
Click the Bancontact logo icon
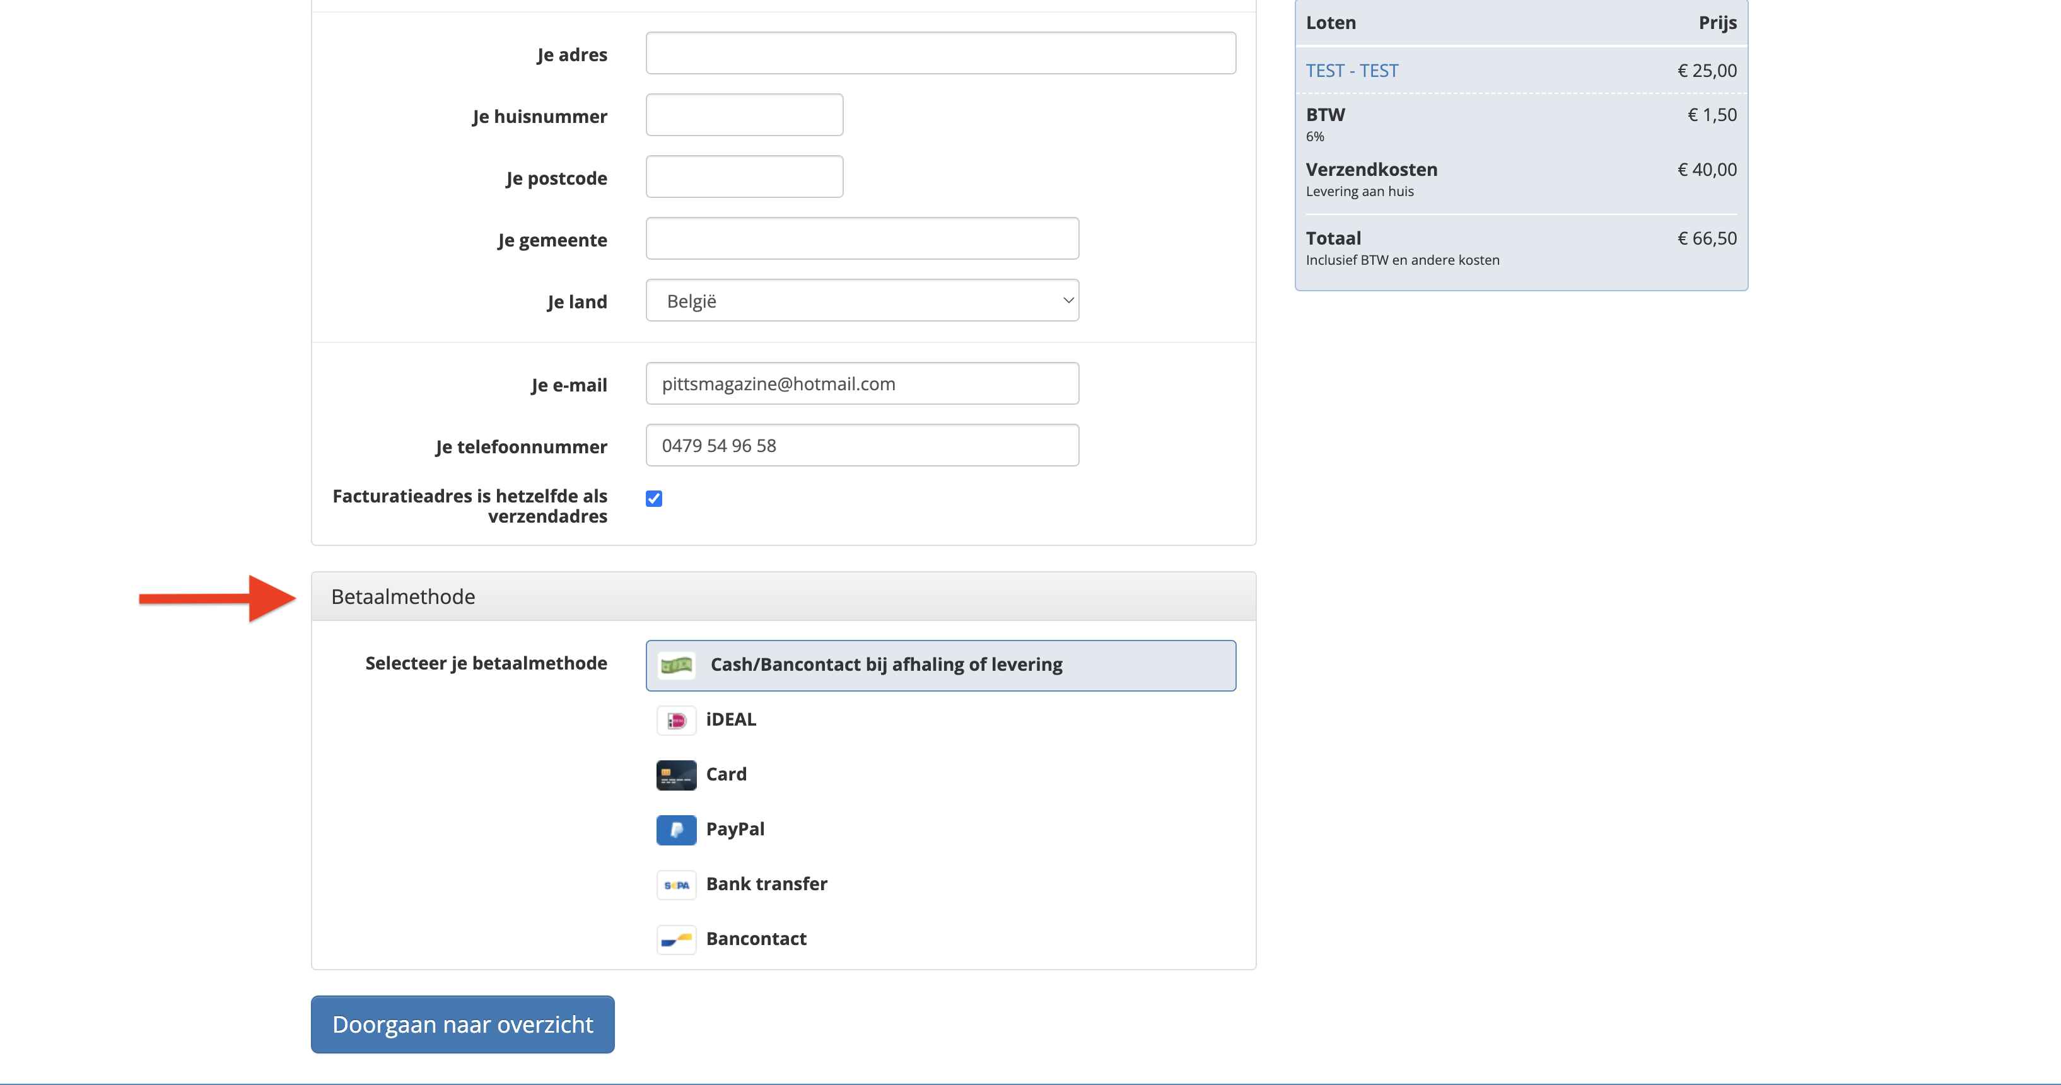pyautogui.click(x=676, y=939)
